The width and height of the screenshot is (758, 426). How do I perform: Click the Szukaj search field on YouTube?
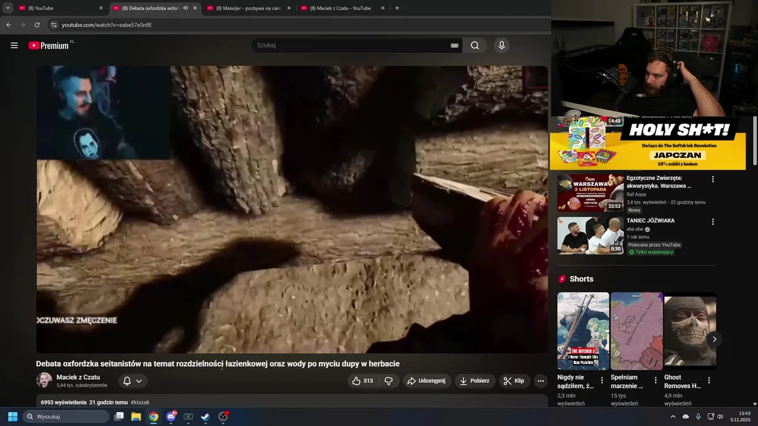pyautogui.click(x=352, y=45)
